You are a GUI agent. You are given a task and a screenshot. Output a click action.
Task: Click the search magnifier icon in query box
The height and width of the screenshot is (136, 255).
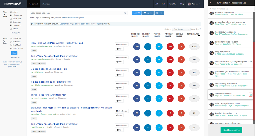[125, 13]
